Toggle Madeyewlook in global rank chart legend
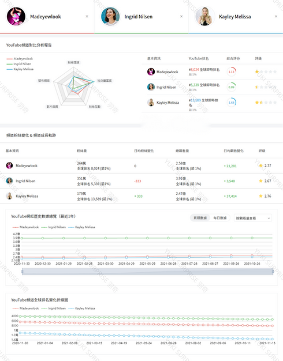Viewport: 283px width, 361px height. [25, 309]
